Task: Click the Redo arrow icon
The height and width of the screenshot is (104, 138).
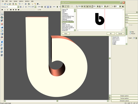Action: (22, 4)
